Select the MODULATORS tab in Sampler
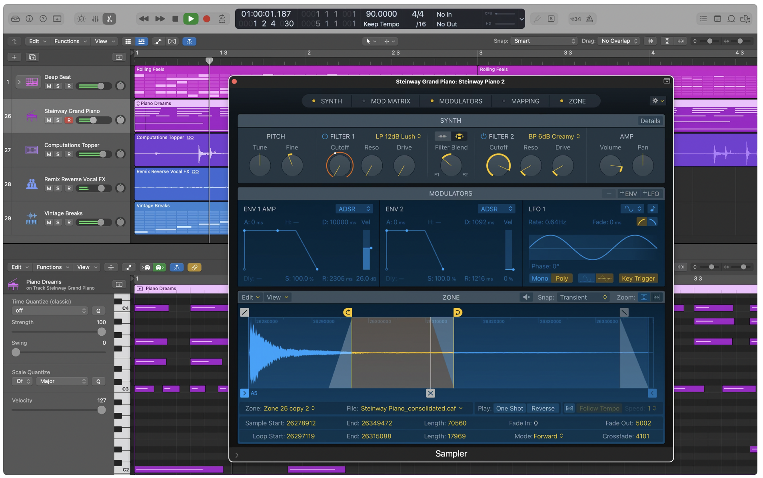This screenshot has height=478, width=763. (456, 101)
